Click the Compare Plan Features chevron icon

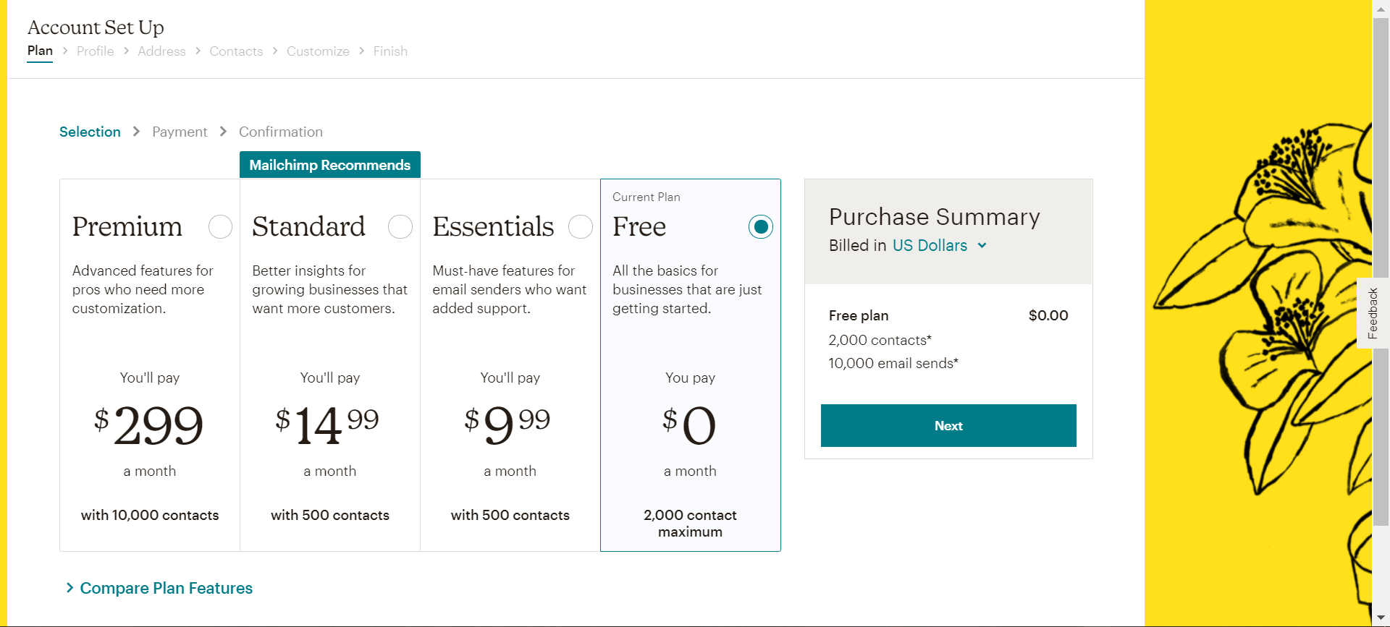70,588
